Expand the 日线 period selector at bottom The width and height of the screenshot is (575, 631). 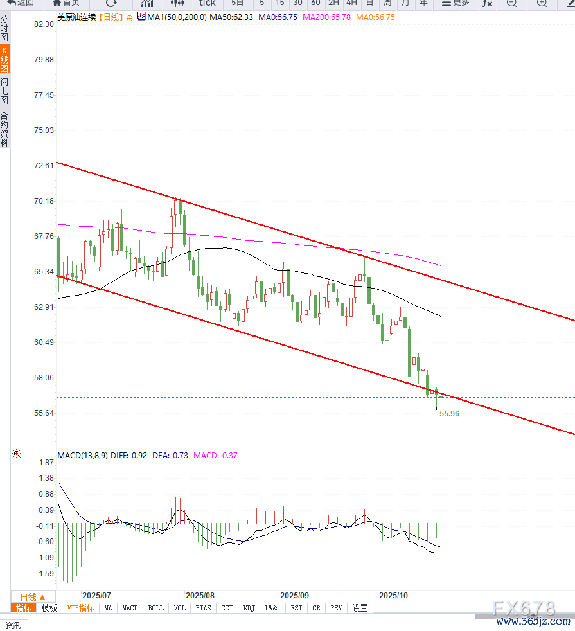32,596
